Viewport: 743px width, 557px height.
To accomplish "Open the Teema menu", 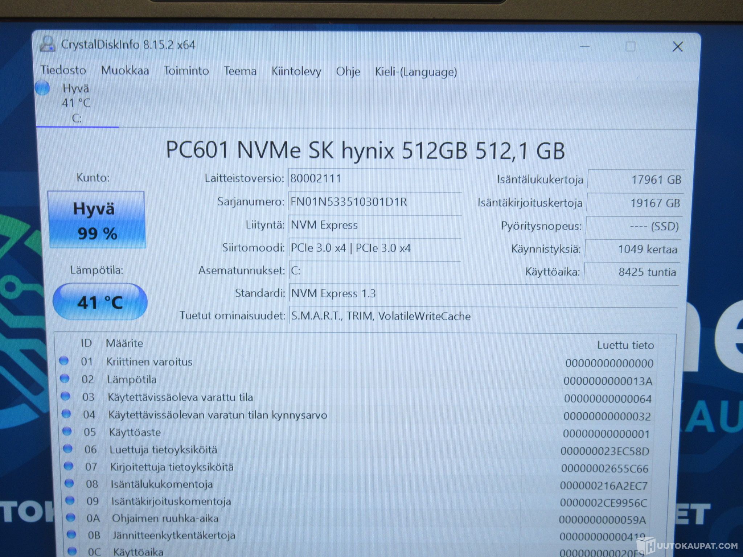I will (x=240, y=71).
